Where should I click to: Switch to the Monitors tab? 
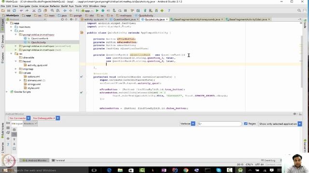point(30,124)
